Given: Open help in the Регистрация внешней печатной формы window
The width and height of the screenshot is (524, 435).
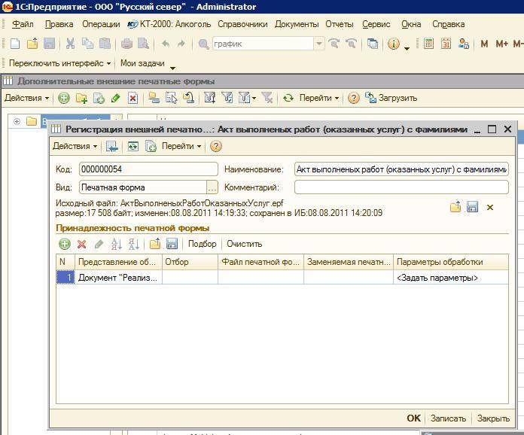Looking at the screenshot, I should [216, 147].
